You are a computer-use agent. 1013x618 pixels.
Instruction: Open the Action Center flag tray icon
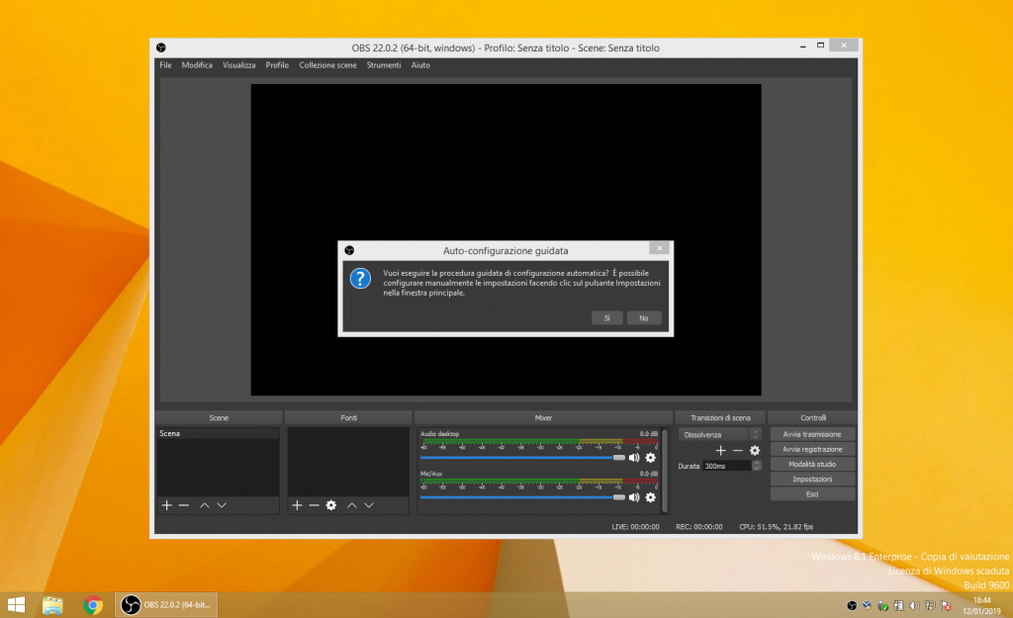point(947,605)
